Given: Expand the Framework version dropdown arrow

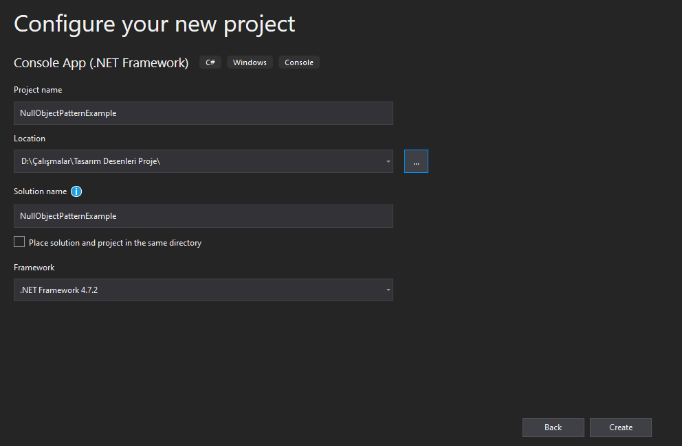Looking at the screenshot, I should tap(388, 290).
